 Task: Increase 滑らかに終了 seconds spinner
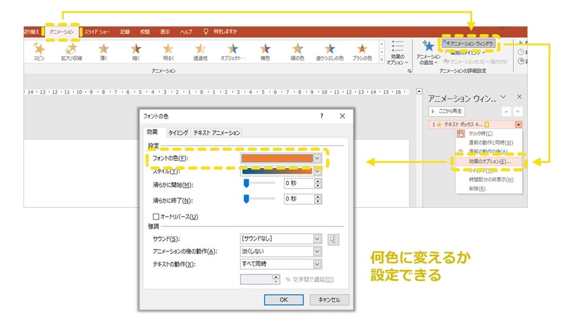coord(318,197)
